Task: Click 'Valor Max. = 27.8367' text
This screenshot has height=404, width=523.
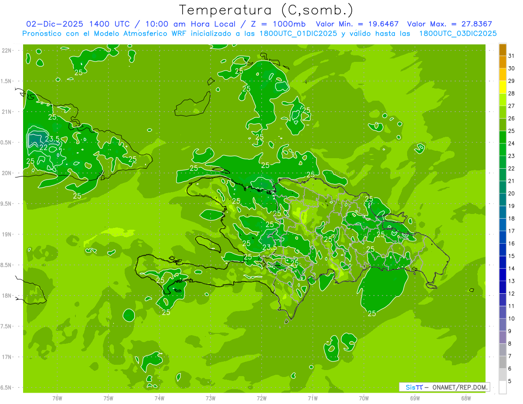Action: coord(450,24)
